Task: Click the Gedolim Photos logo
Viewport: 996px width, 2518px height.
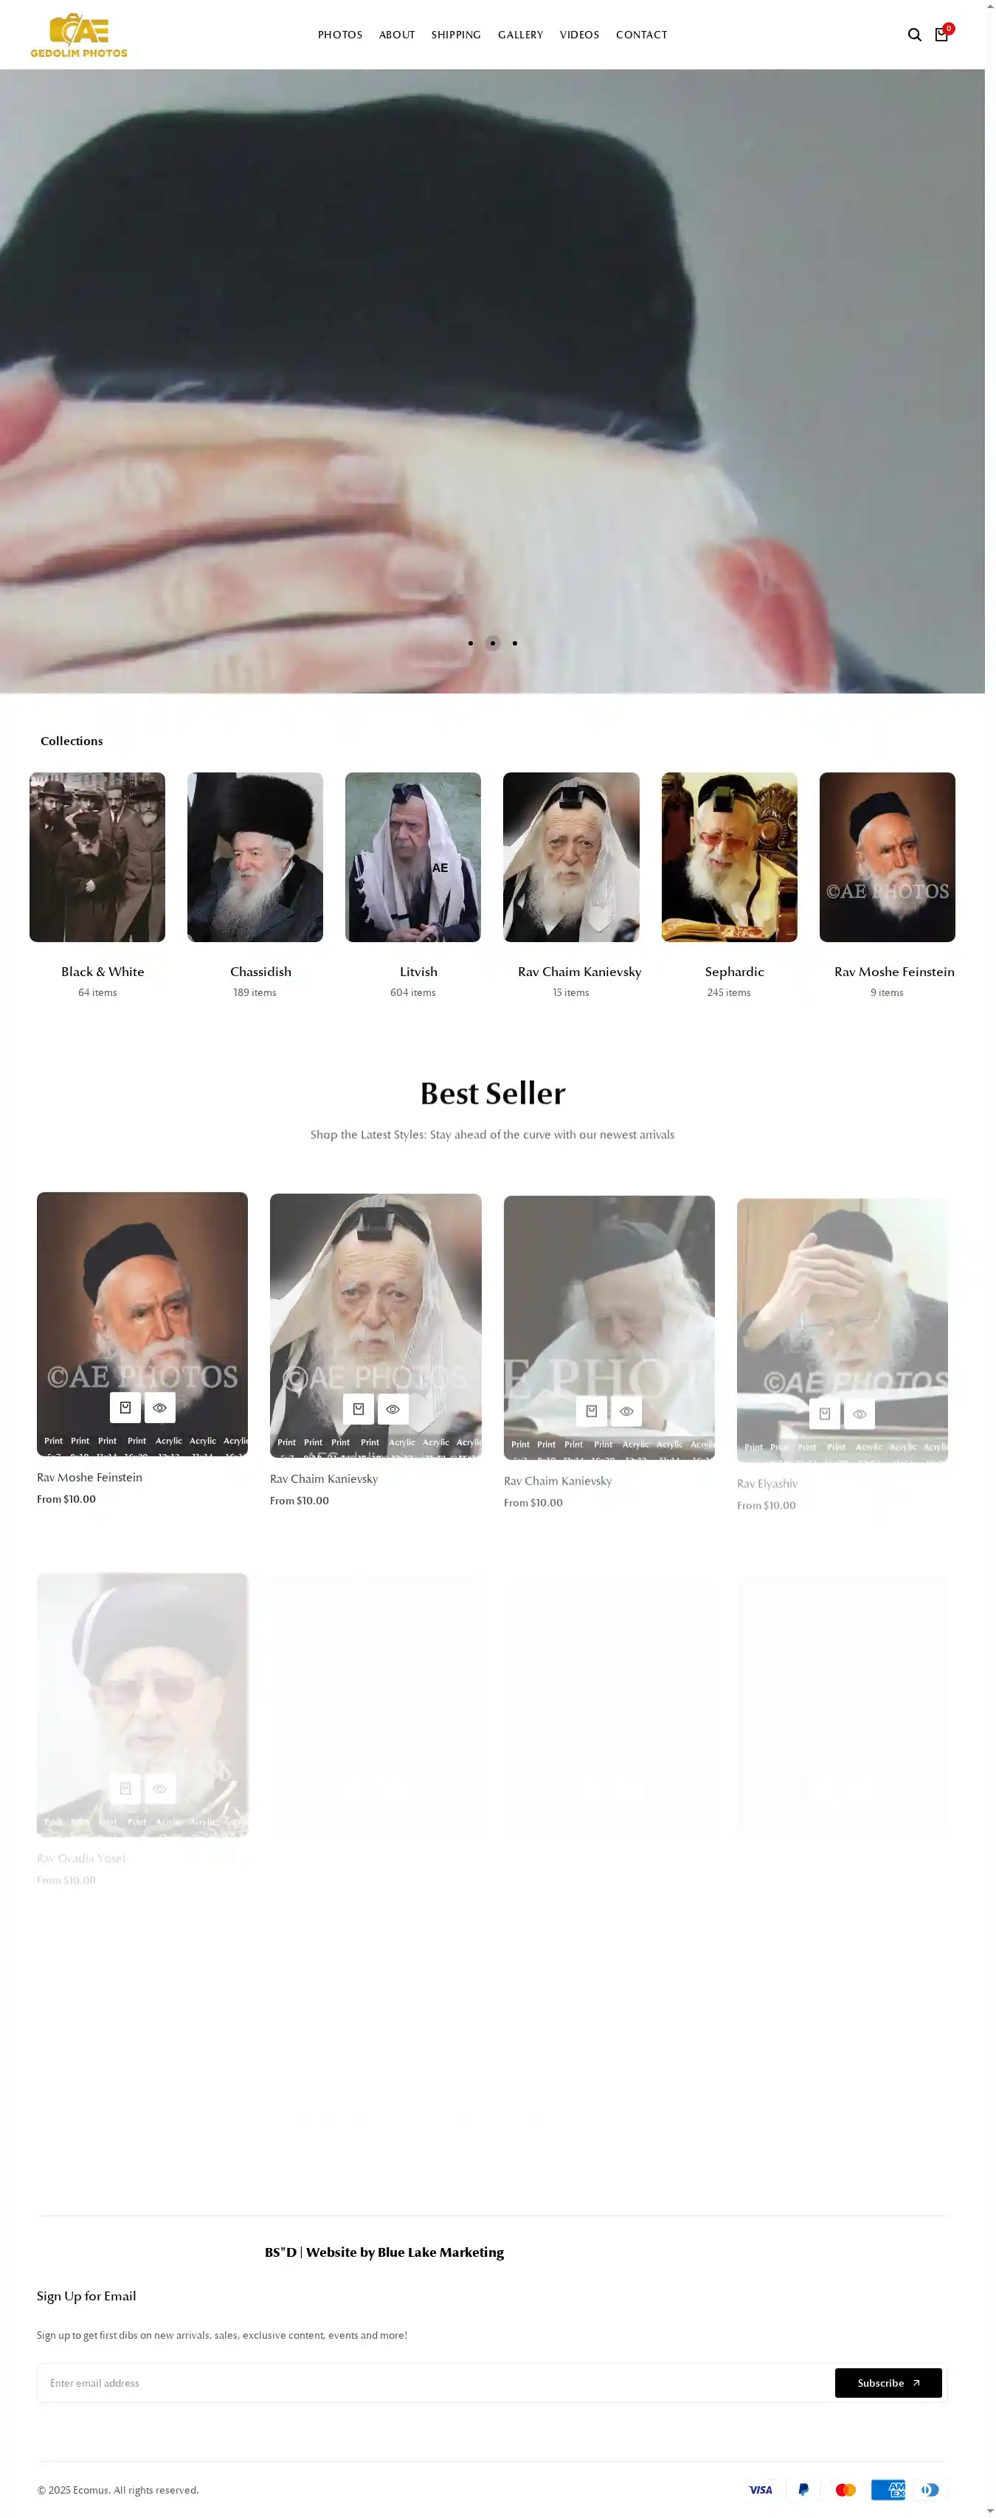Action: coord(79,35)
